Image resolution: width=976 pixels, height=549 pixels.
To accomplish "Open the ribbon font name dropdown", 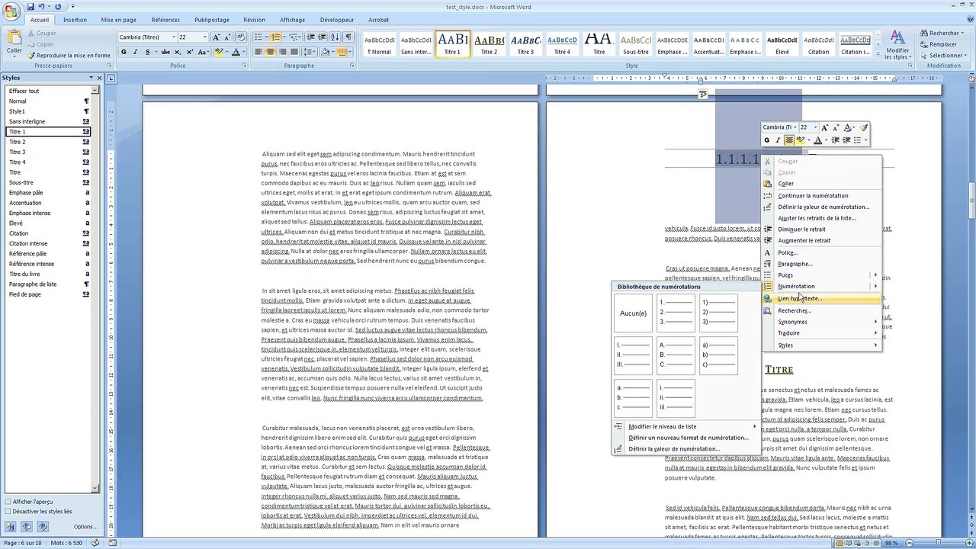I will [x=174, y=37].
